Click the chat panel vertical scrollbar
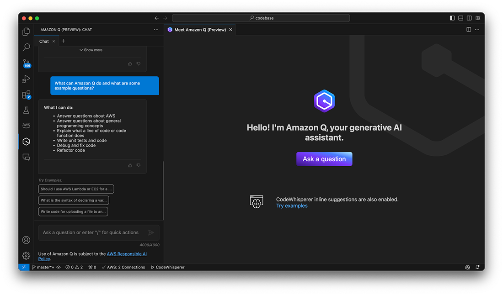The width and height of the screenshot is (503, 295). (x=163, y=190)
